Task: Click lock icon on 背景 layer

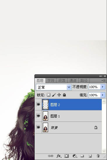Action: [96, 127]
